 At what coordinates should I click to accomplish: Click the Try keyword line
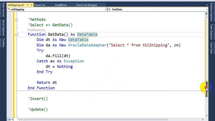point(40,50)
